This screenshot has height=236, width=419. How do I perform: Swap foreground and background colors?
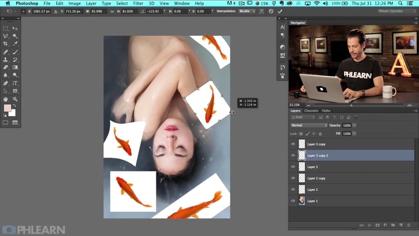pyautogui.click(x=14, y=106)
